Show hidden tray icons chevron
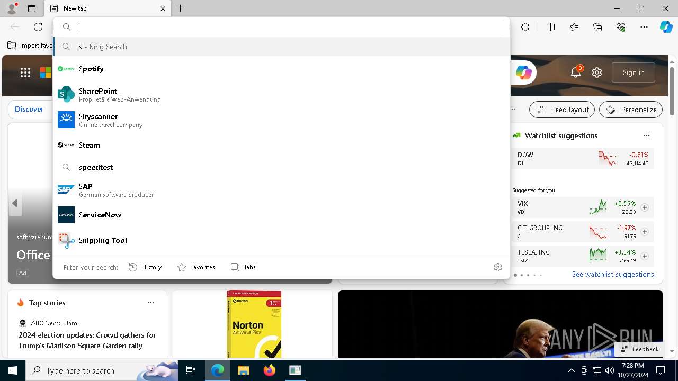Screen dimensions: 678x381 click(x=571, y=370)
